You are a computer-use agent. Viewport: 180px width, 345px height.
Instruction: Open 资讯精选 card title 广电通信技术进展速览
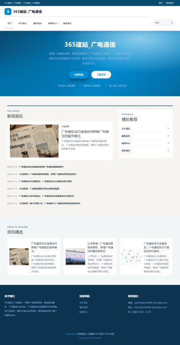[157, 247]
